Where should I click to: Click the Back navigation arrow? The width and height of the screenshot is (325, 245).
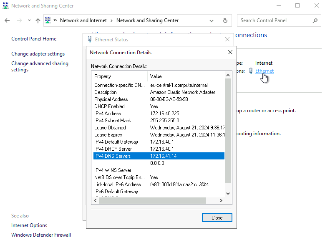[7, 20]
